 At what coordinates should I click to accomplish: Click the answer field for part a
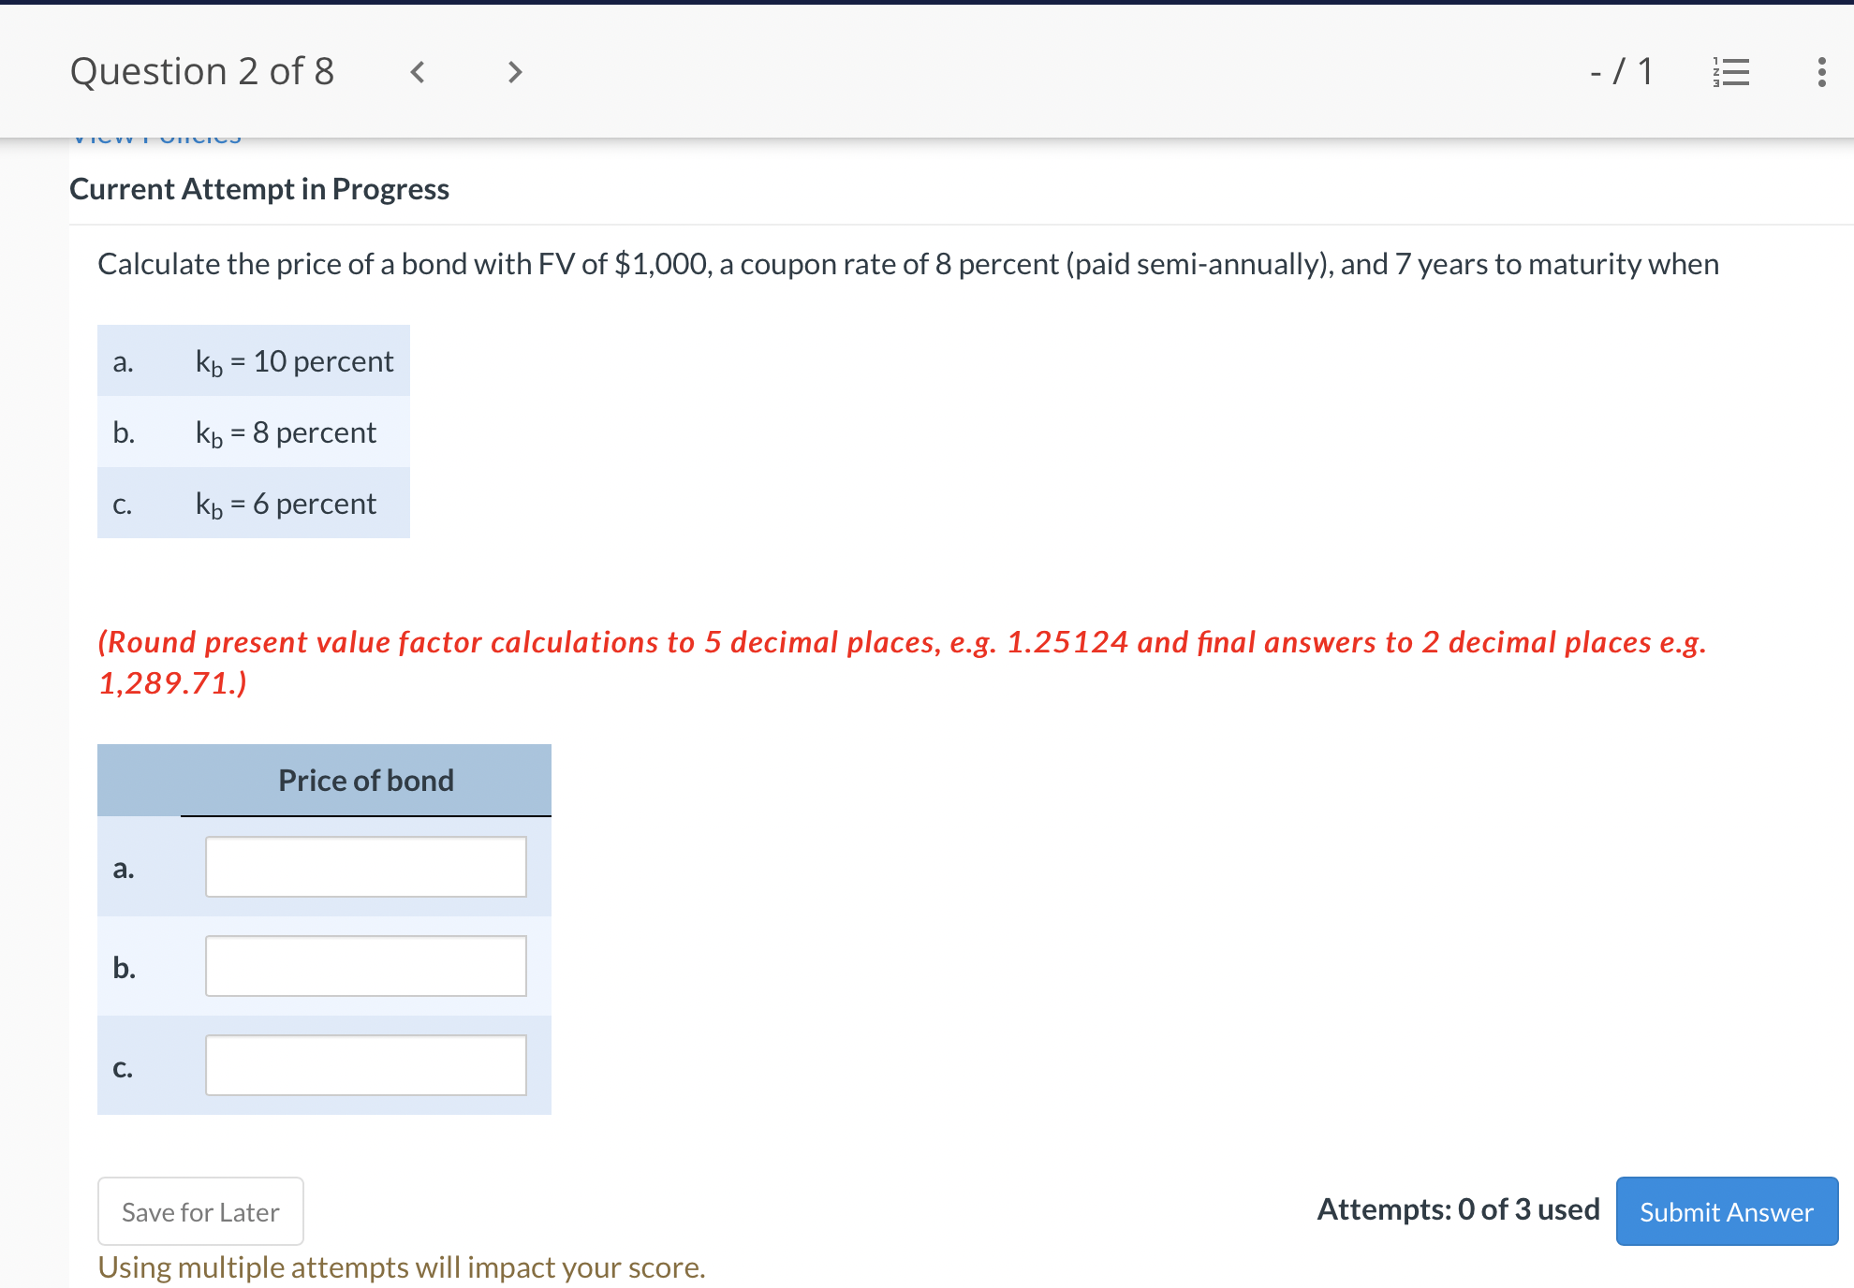[x=366, y=866]
